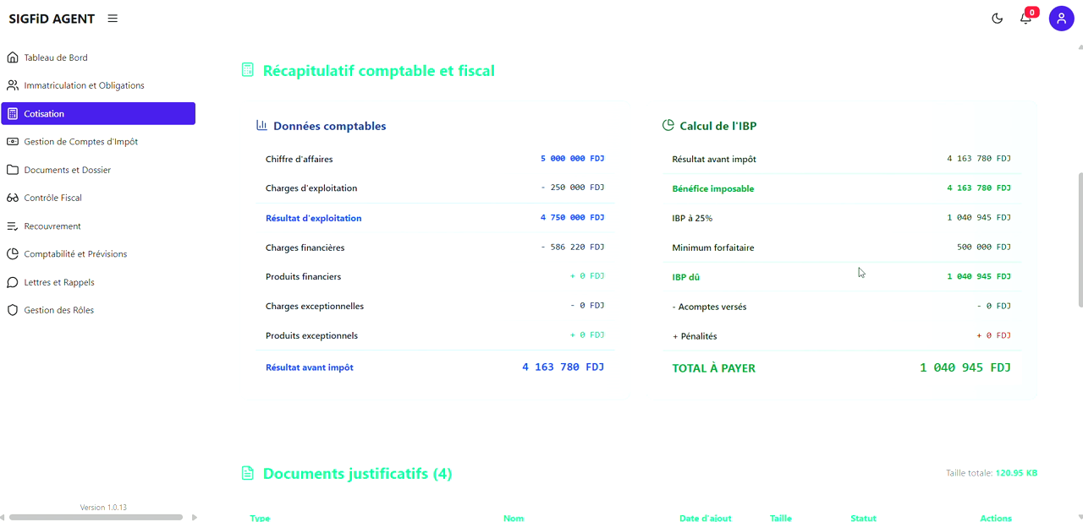The height and width of the screenshot is (522, 1083).
Task: Click the user avatar icon
Action: [1061, 18]
